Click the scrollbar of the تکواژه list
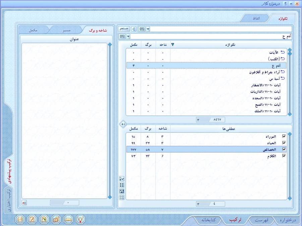This screenshot has height=226, width=302. tap(290, 84)
